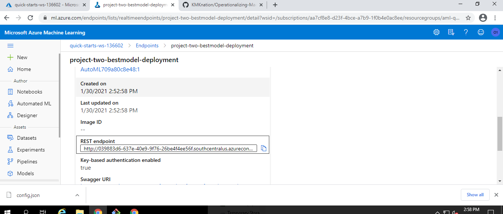The width and height of the screenshot is (503, 214).
Task: Open the notifications panel icon
Action: click(x=451, y=32)
